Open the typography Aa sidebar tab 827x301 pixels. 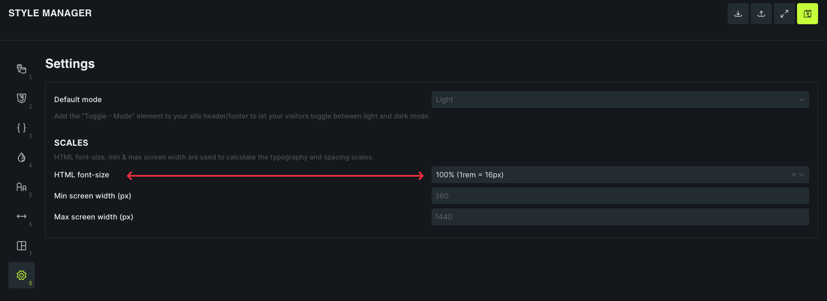click(x=22, y=187)
